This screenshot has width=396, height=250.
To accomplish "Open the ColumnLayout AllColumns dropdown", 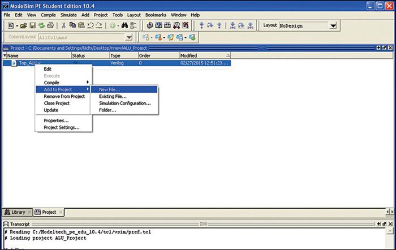I will pos(128,37).
